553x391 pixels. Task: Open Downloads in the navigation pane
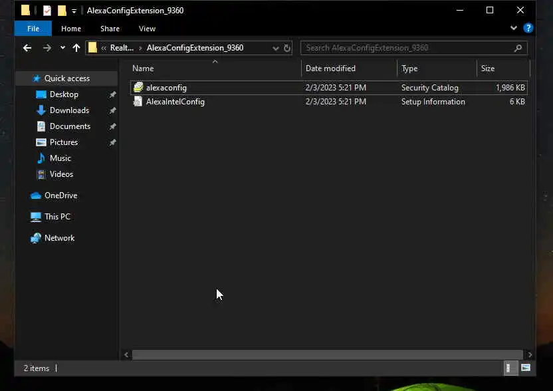pyautogui.click(x=69, y=110)
